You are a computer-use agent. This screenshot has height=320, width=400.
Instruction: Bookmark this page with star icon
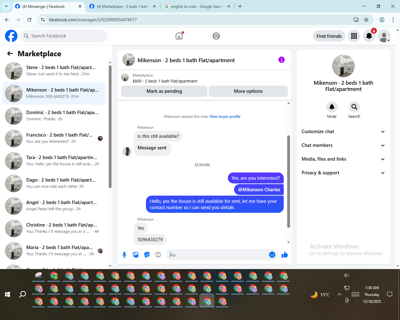coord(366,20)
